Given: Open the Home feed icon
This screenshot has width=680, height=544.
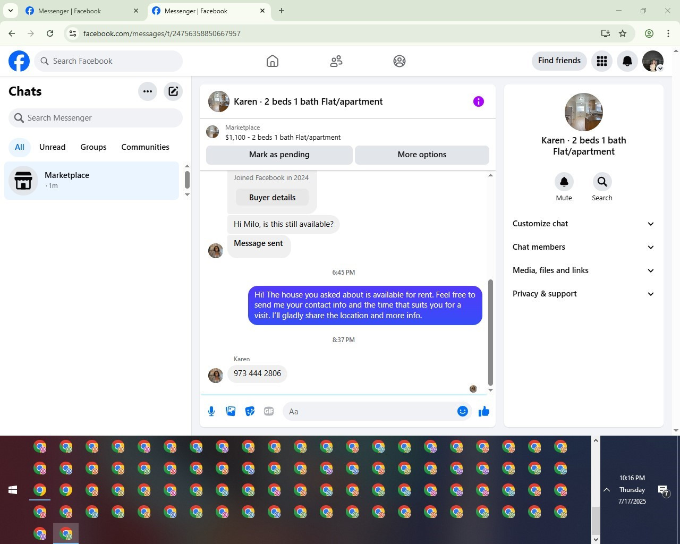Looking at the screenshot, I should (x=273, y=61).
